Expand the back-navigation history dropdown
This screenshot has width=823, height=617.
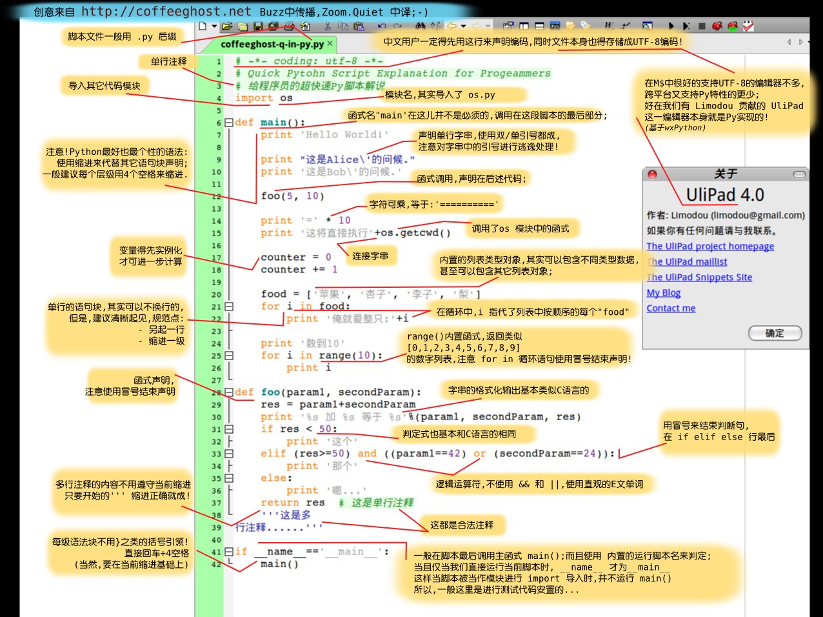tap(463, 26)
